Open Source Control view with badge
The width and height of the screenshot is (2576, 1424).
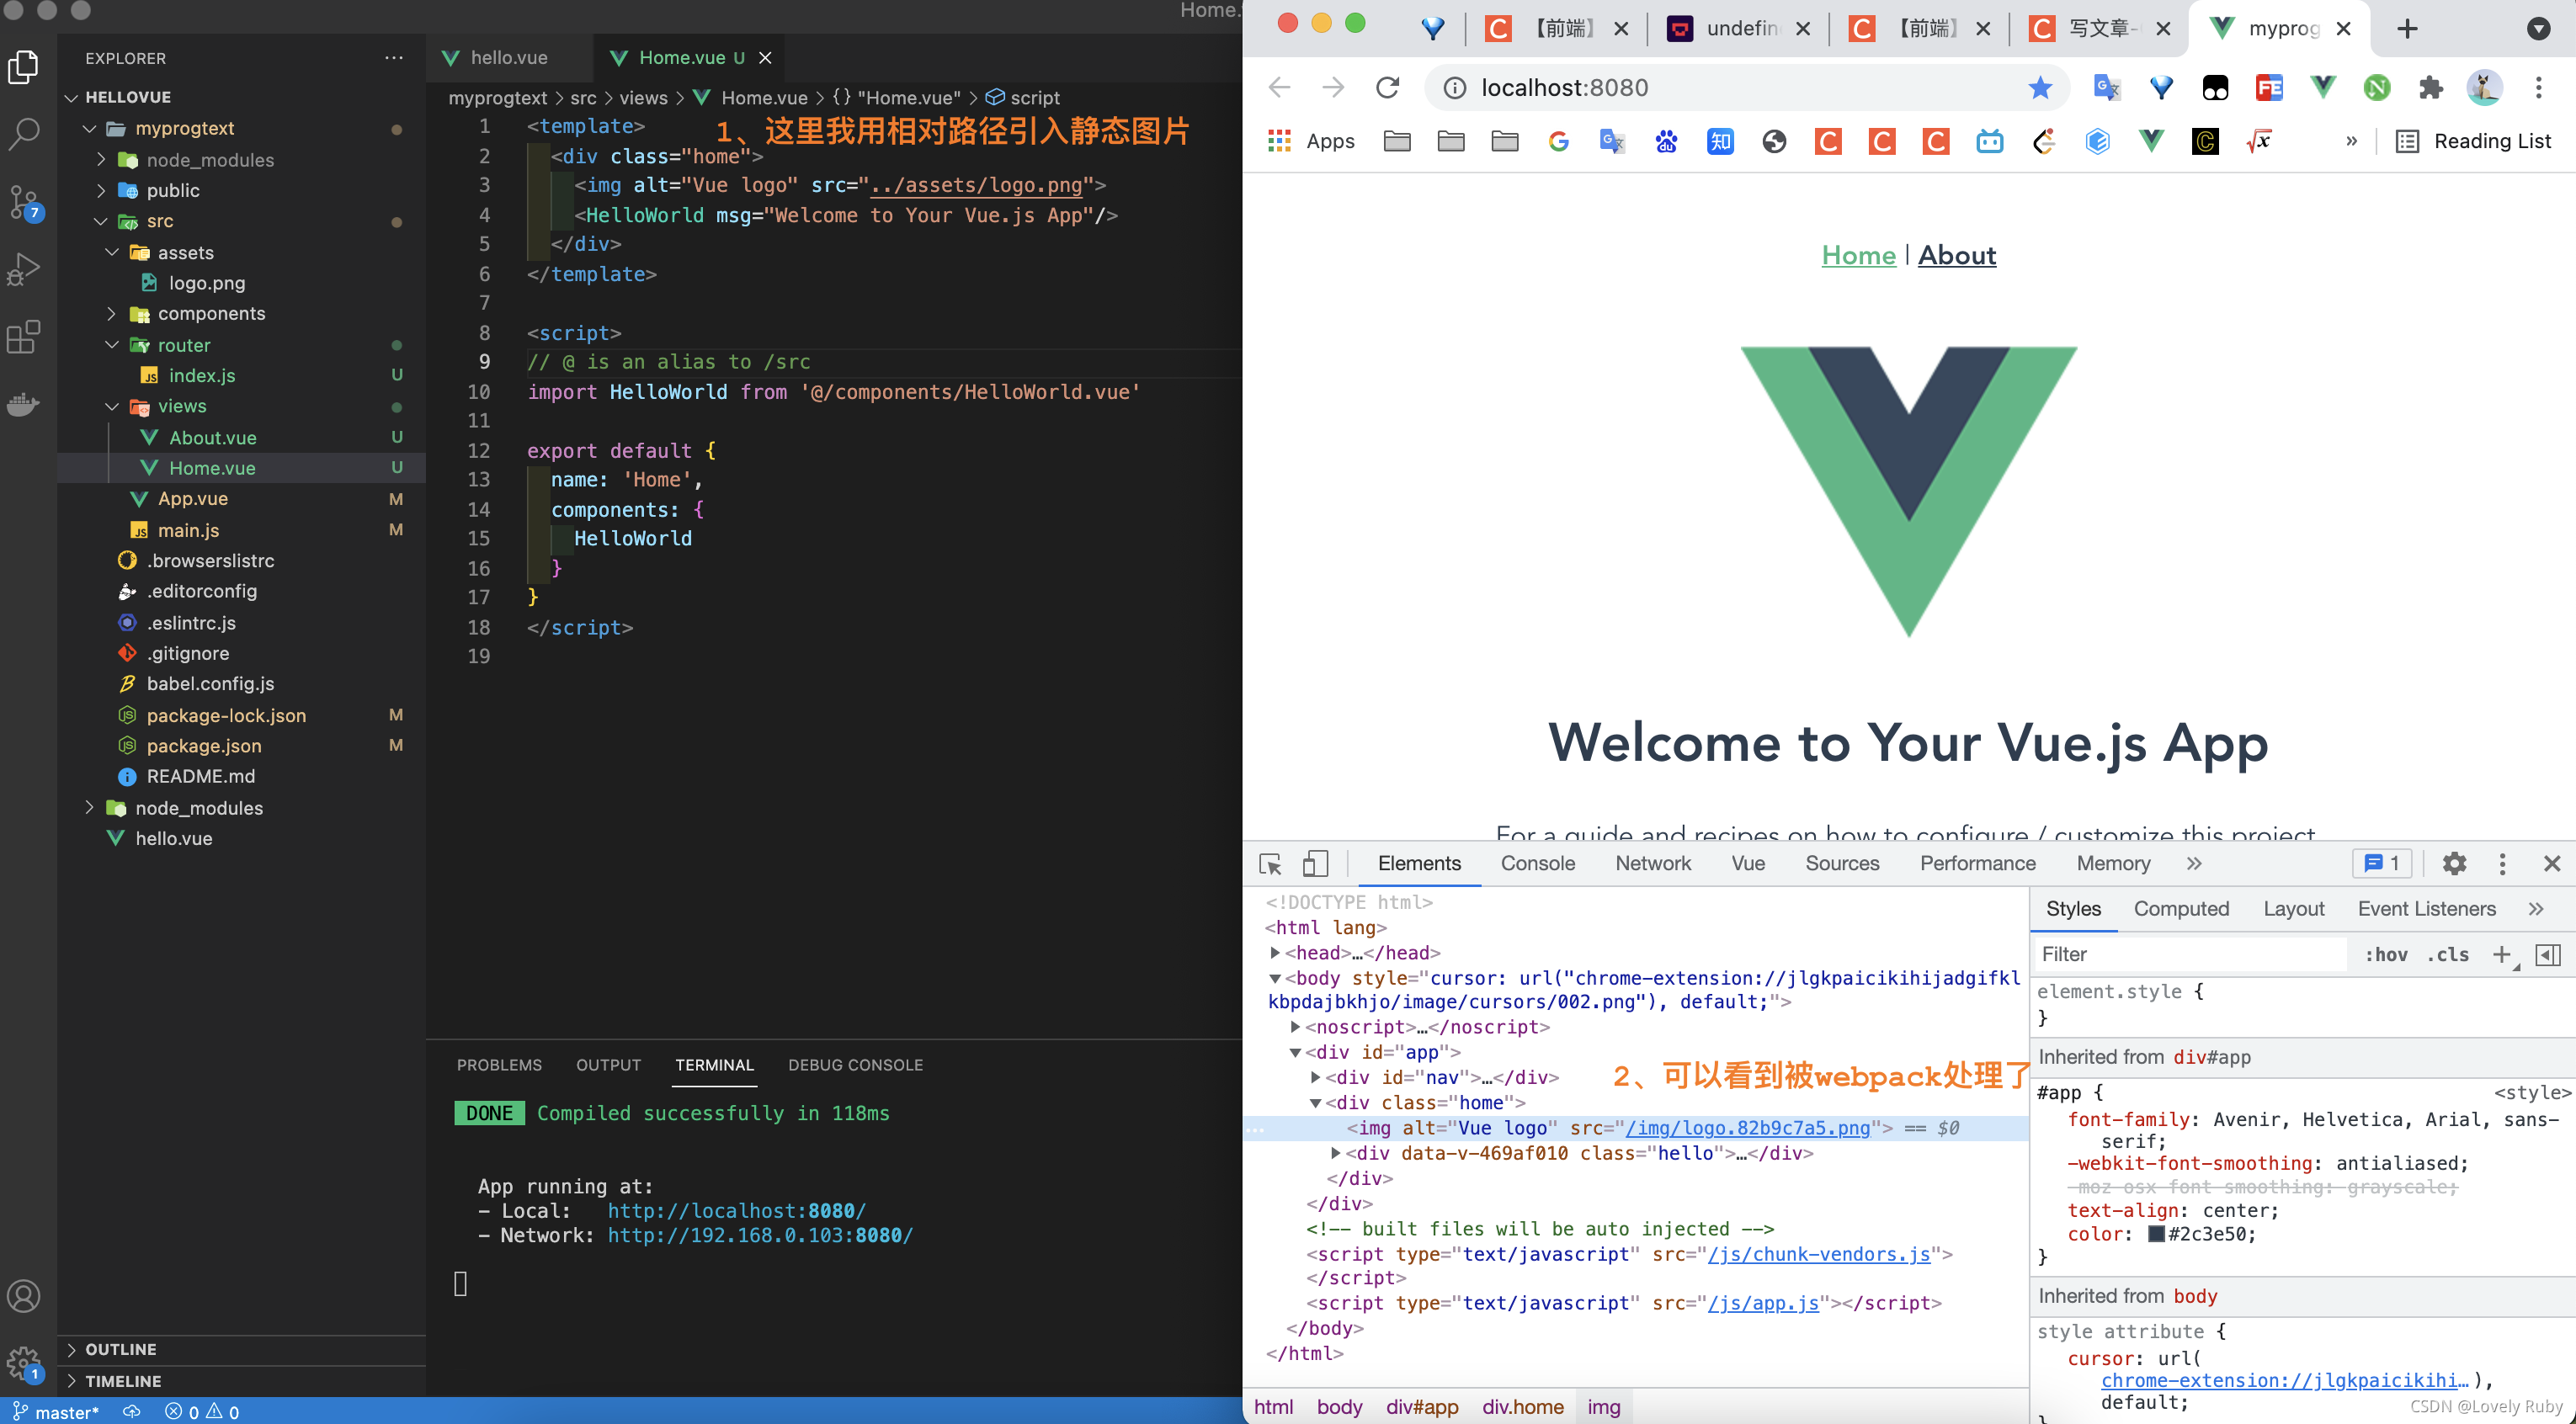[x=24, y=202]
